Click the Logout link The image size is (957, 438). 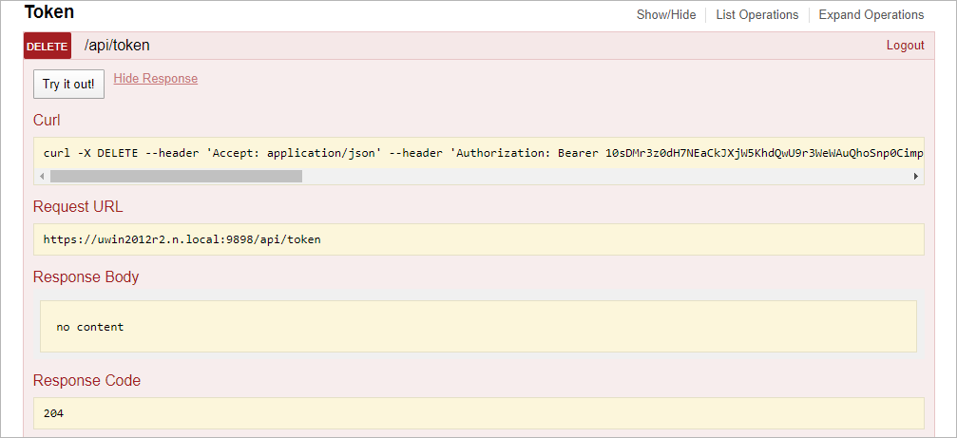point(905,46)
